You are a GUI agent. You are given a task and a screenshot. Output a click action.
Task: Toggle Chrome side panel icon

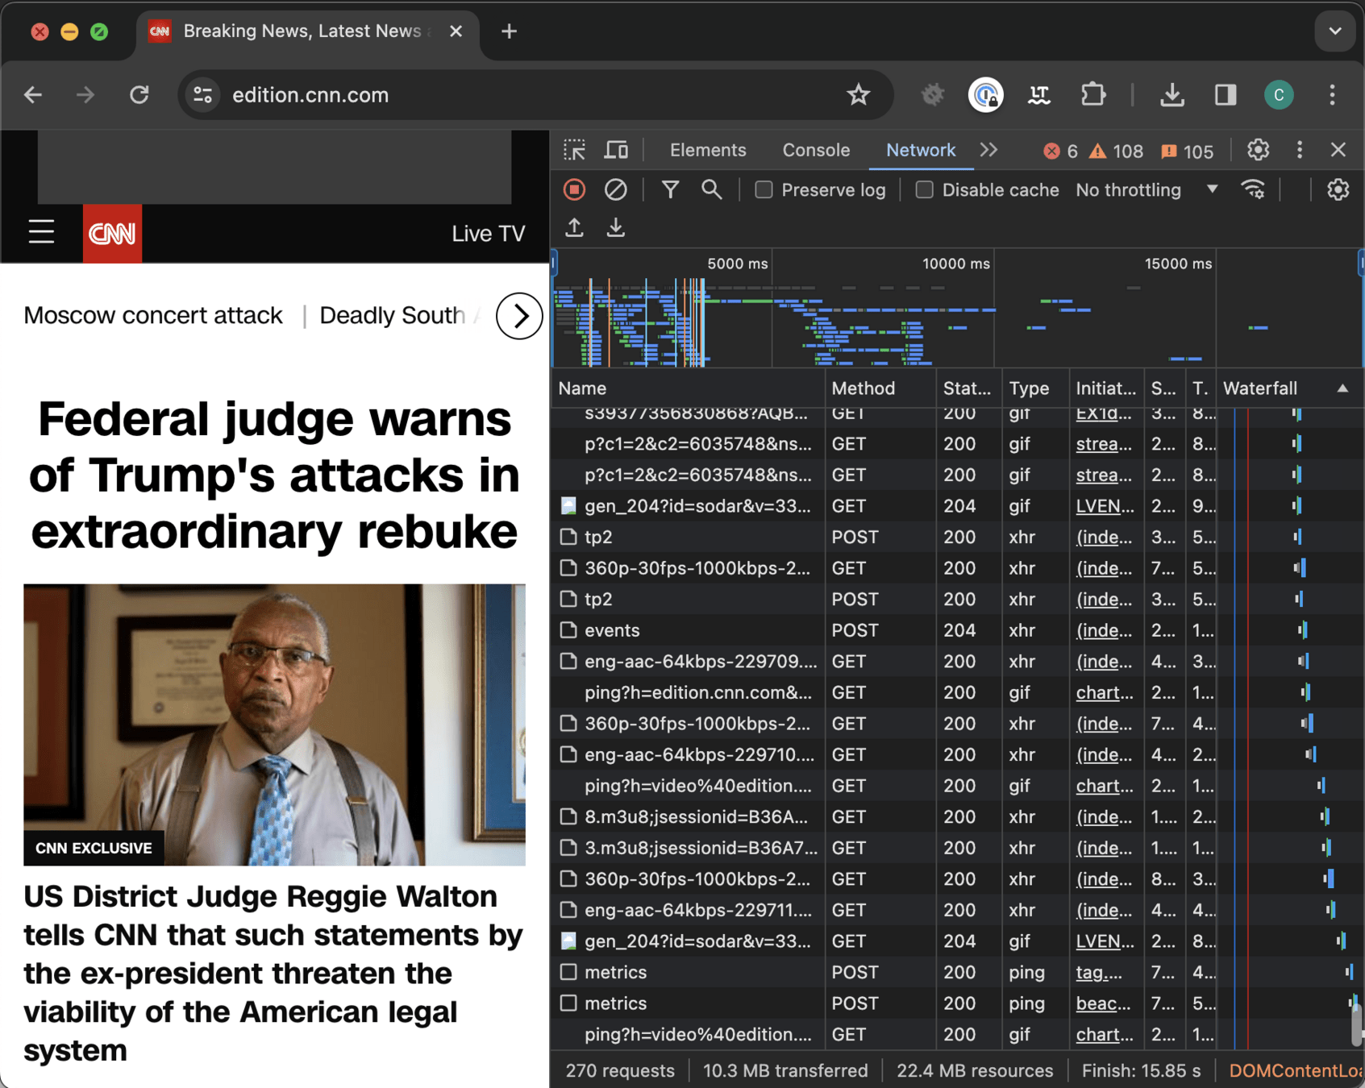pos(1226,95)
